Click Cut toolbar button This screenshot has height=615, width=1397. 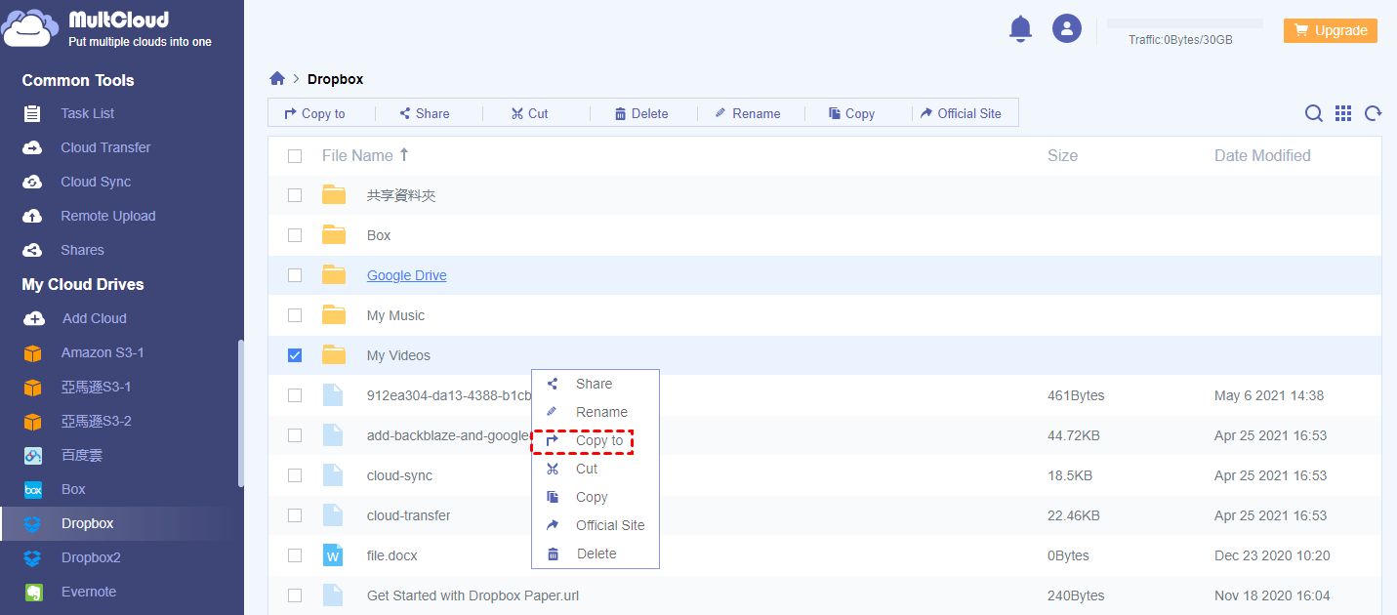click(x=530, y=113)
